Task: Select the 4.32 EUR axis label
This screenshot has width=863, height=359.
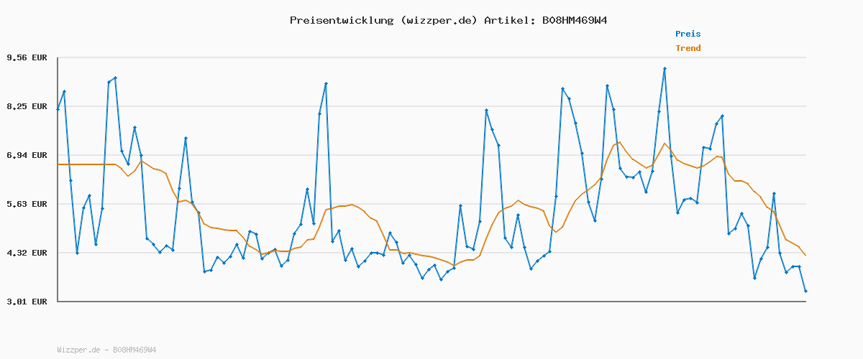Action: [x=27, y=253]
